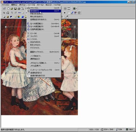Open the 編集(E) menu

click(x=14, y=5)
